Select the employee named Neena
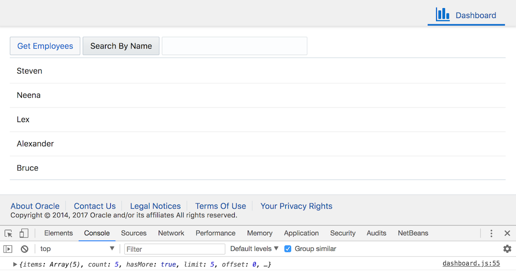516x271 pixels. pyautogui.click(x=28, y=95)
